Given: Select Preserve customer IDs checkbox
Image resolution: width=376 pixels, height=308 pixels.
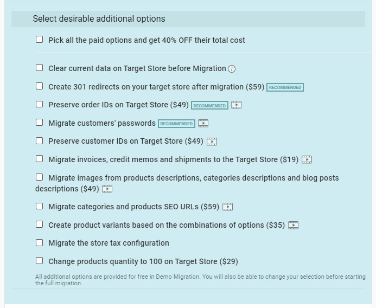Looking at the screenshot, I should [x=39, y=140].
